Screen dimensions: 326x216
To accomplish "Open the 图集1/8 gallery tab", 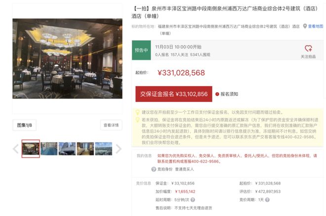I will pos(24,125).
